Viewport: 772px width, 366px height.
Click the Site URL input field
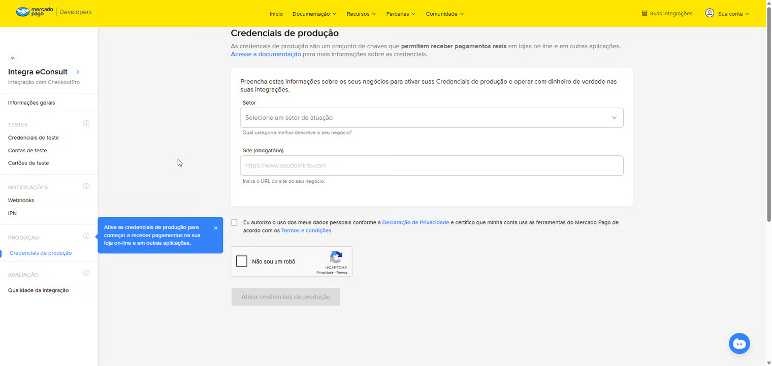coord(431,165)
